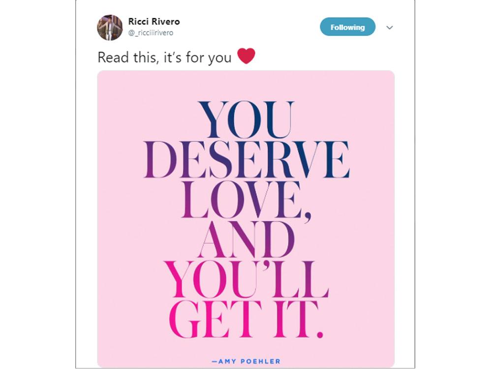The height and width of the screenshot is (369, 492).
Task: Click the red heart emoji
Action: (x=246, y=56)
